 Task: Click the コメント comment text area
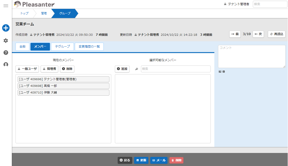[251, 56]
